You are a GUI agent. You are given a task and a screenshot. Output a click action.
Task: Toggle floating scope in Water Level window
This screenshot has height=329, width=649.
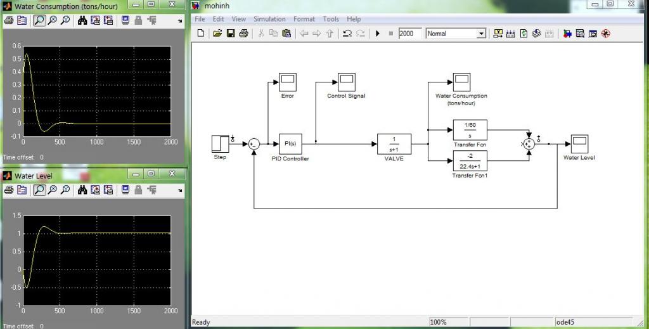click(x=125, y=190)
